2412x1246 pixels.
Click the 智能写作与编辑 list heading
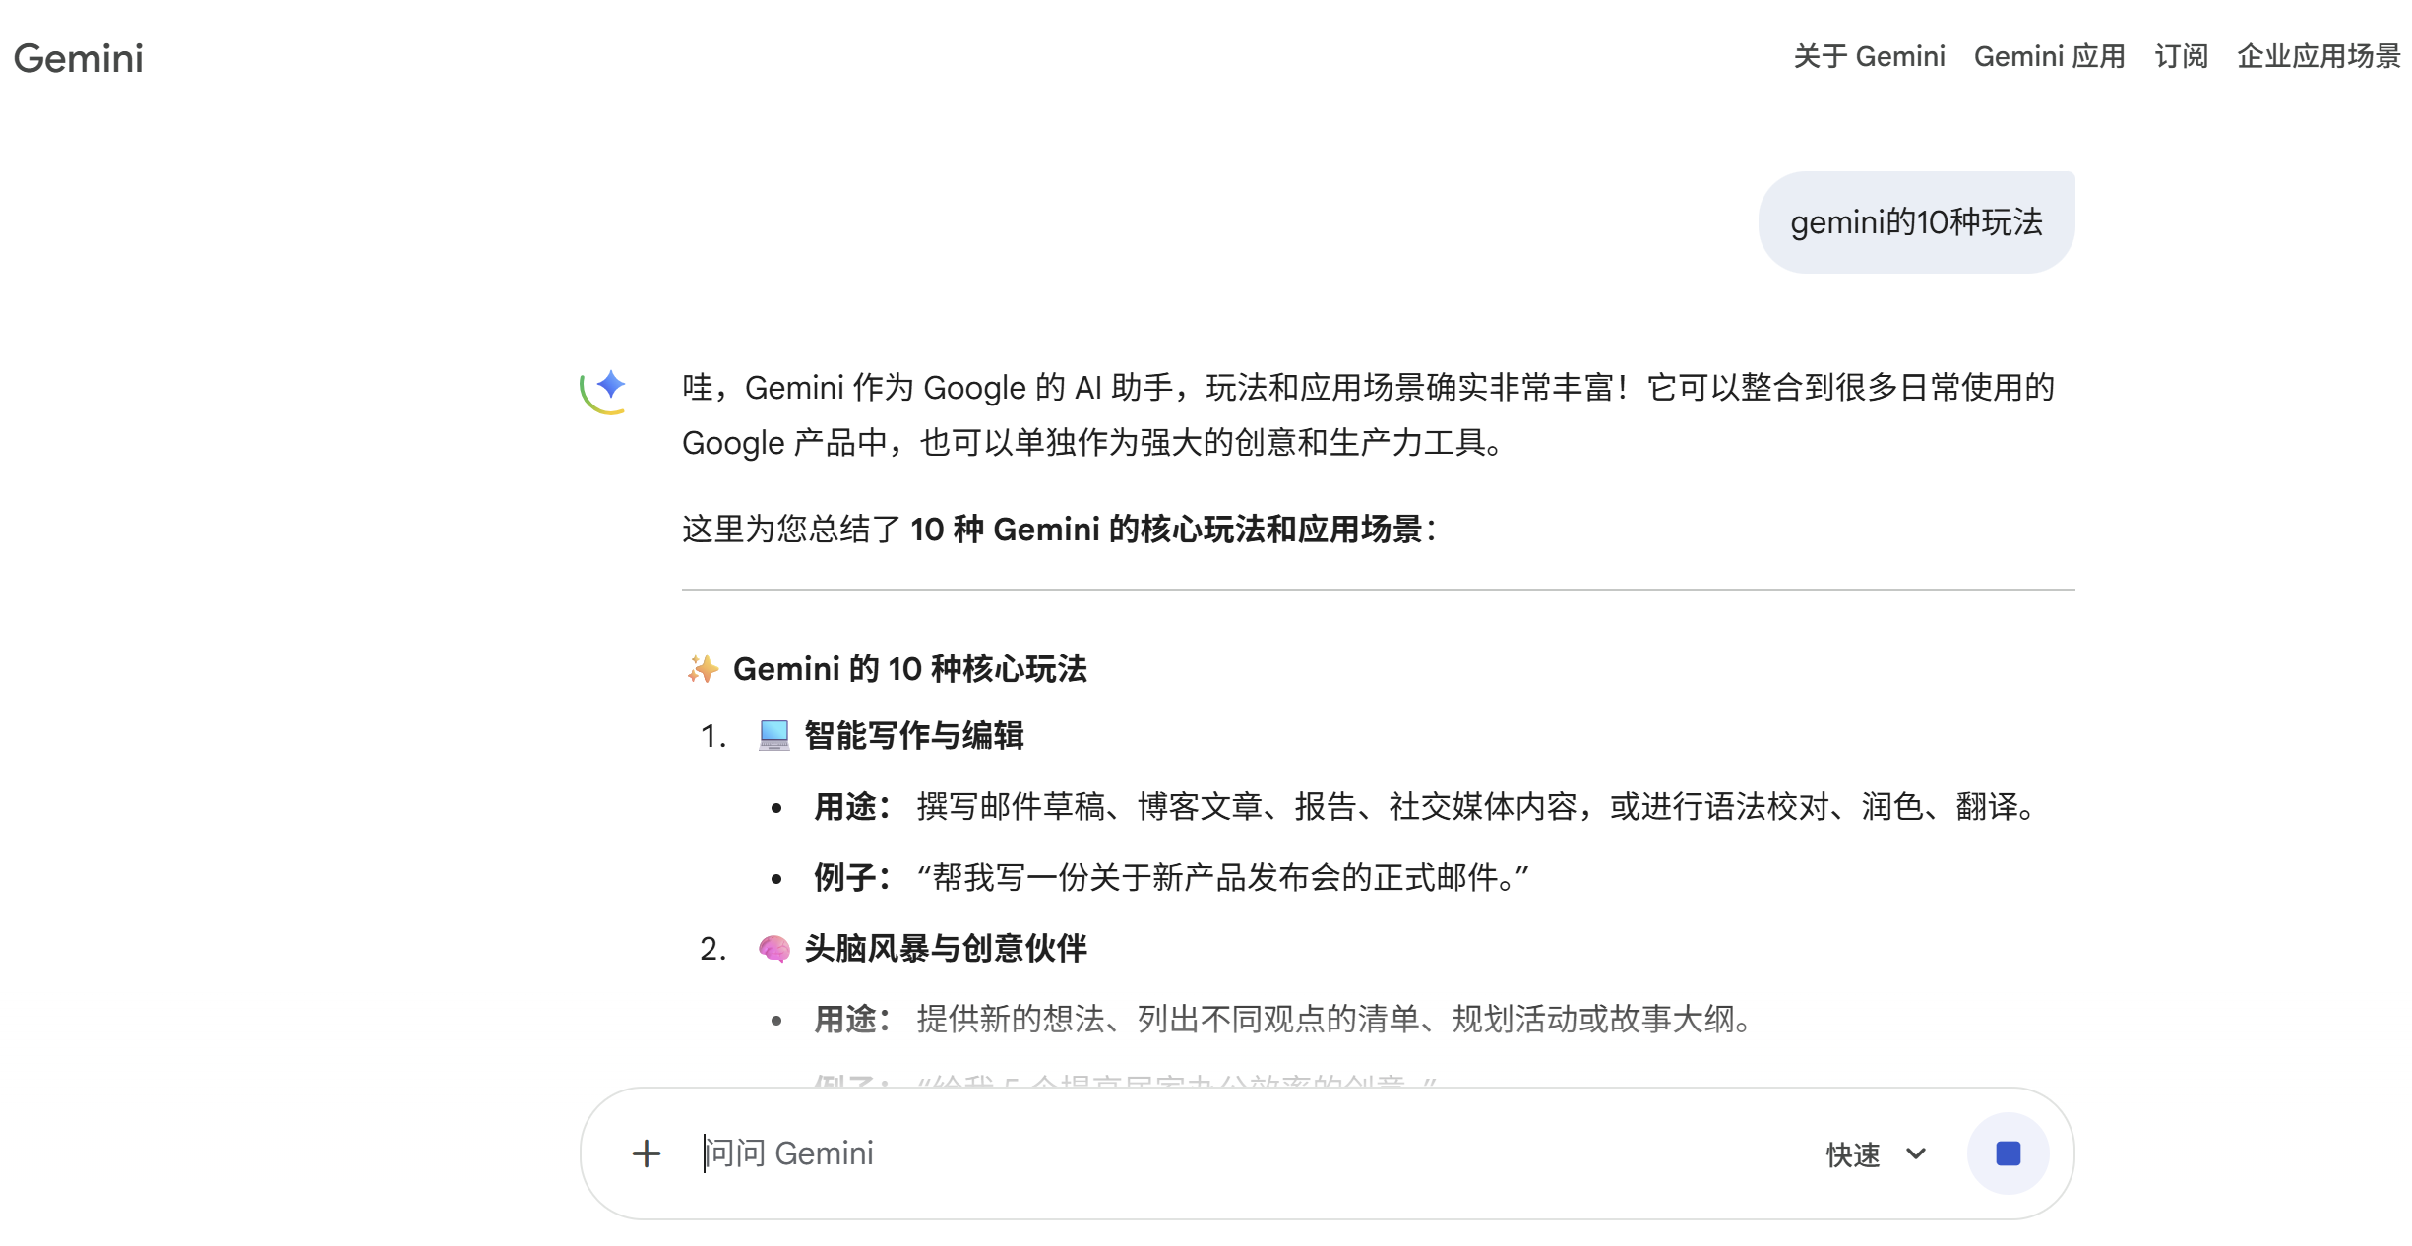tap(912, 734)
